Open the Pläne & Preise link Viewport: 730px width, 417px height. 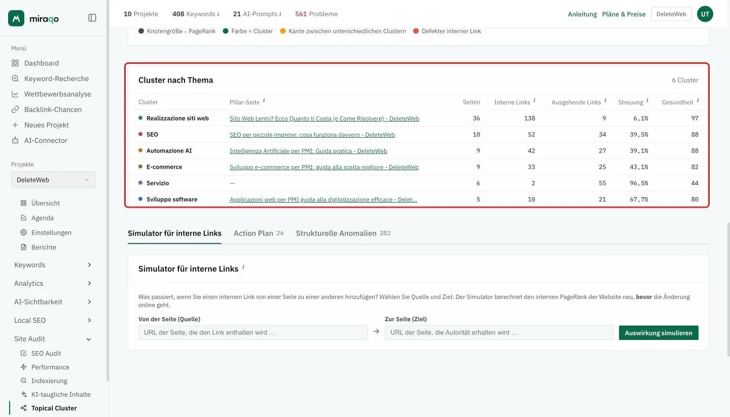pos(624,14)
